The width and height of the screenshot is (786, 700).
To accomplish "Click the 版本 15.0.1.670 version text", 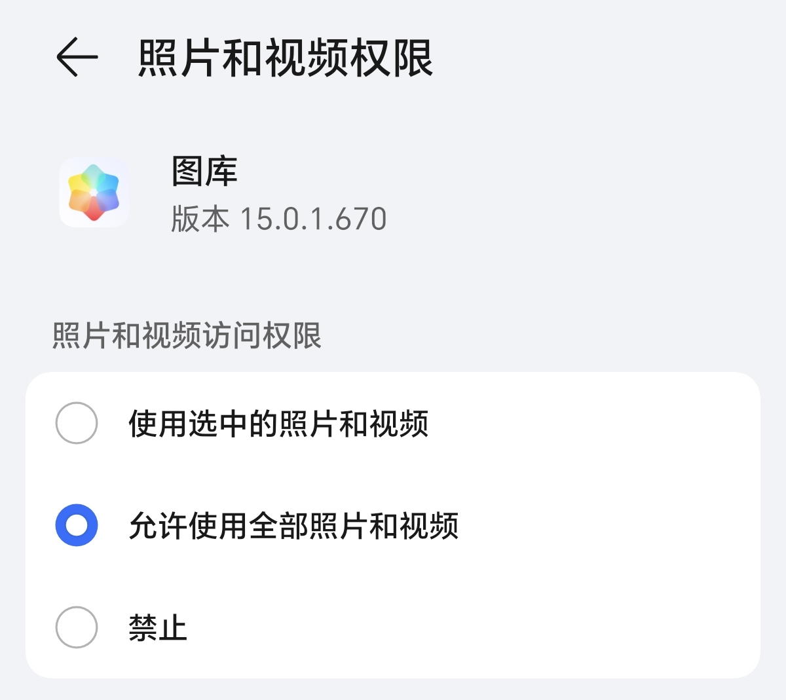I will [x=278, y=219].
